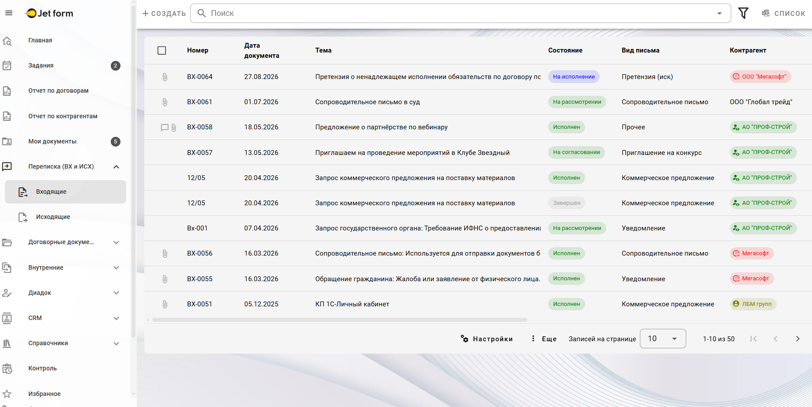The width and height of the screenshot is (812, 407).
Task: Click the Мои документы folder icon
Action: (7, 141)
